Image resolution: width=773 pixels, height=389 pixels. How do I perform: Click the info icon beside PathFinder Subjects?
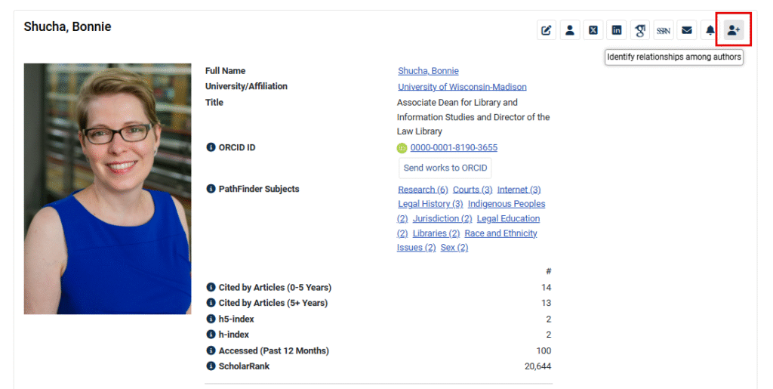coord(211,189)
